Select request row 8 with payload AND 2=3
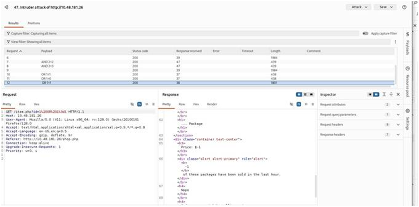Viewport: 419px width, 207px height. tap(199, 66)
